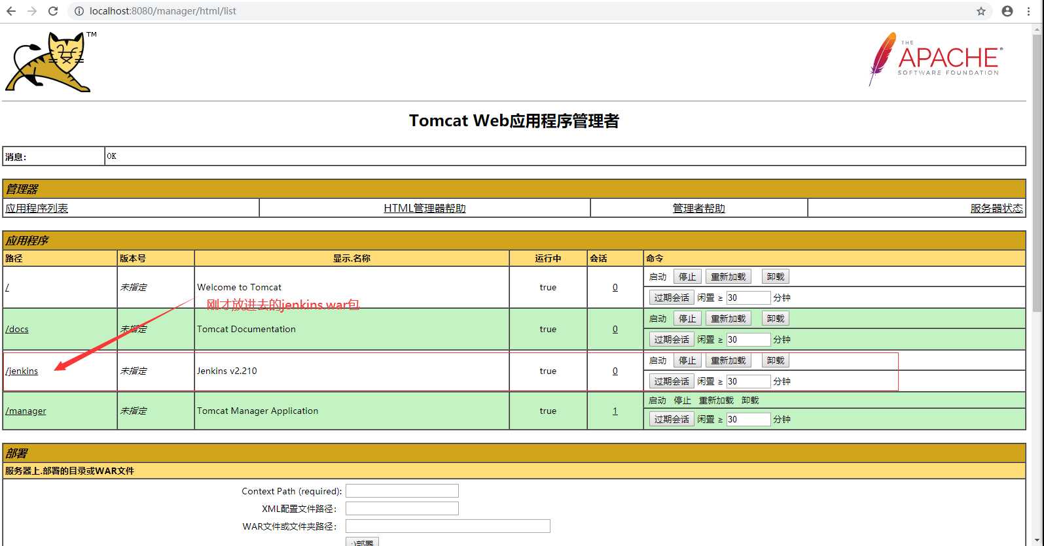The image size is (1044, 546).
Task: Click the site info icon in address bar
Action: [x=79, y=11]
